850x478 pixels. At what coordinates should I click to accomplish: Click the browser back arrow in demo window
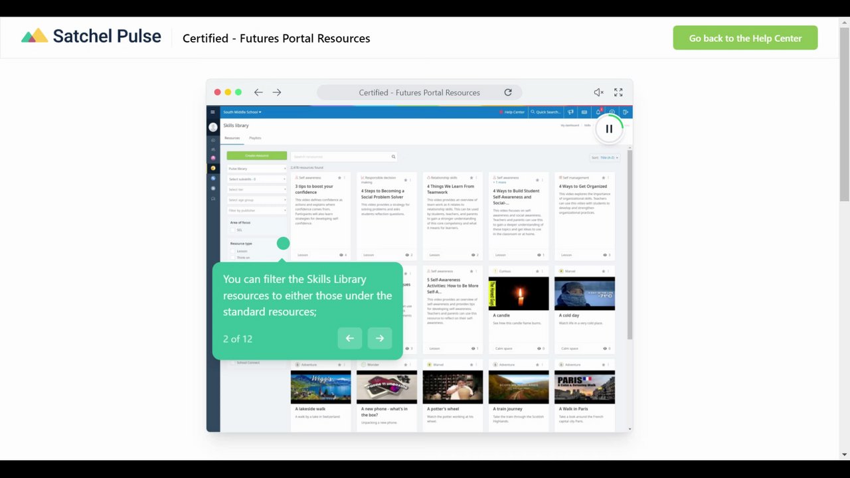pyautogui.click(x=258, y=92)
